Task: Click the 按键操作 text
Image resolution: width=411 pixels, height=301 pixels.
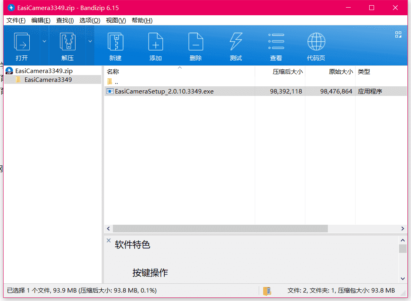Action: click(x=150, y=273)
